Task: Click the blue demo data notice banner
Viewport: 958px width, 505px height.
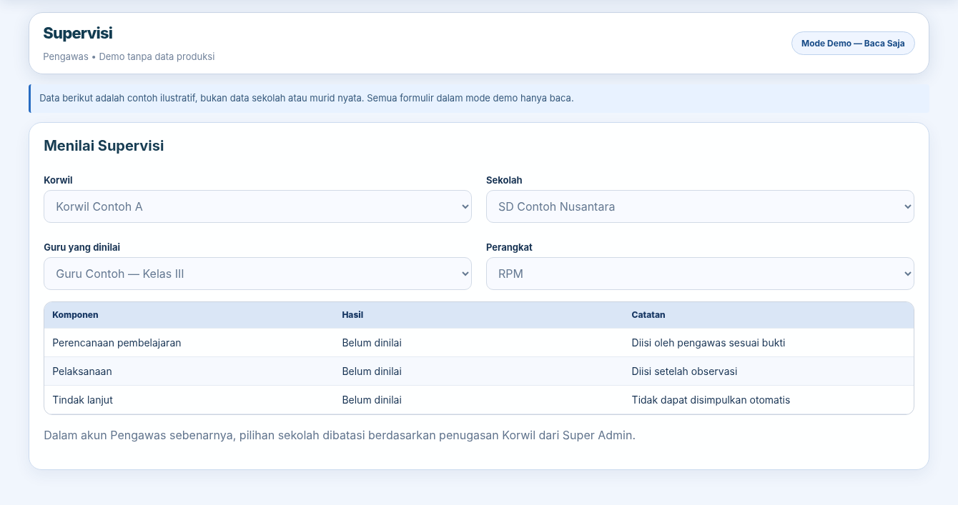Action: point(479,98)
